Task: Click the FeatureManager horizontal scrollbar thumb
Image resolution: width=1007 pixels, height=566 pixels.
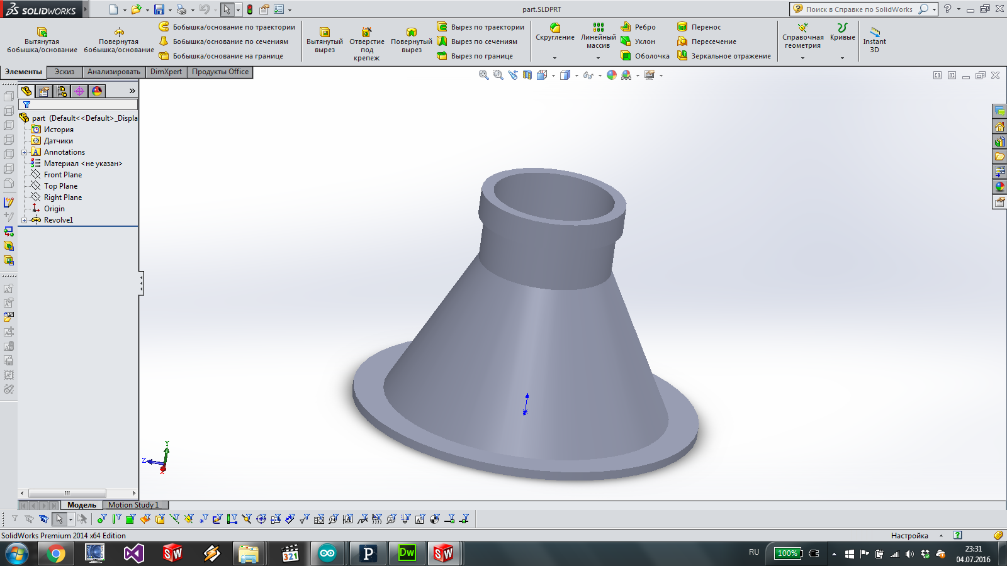Action: pos(67,493)
